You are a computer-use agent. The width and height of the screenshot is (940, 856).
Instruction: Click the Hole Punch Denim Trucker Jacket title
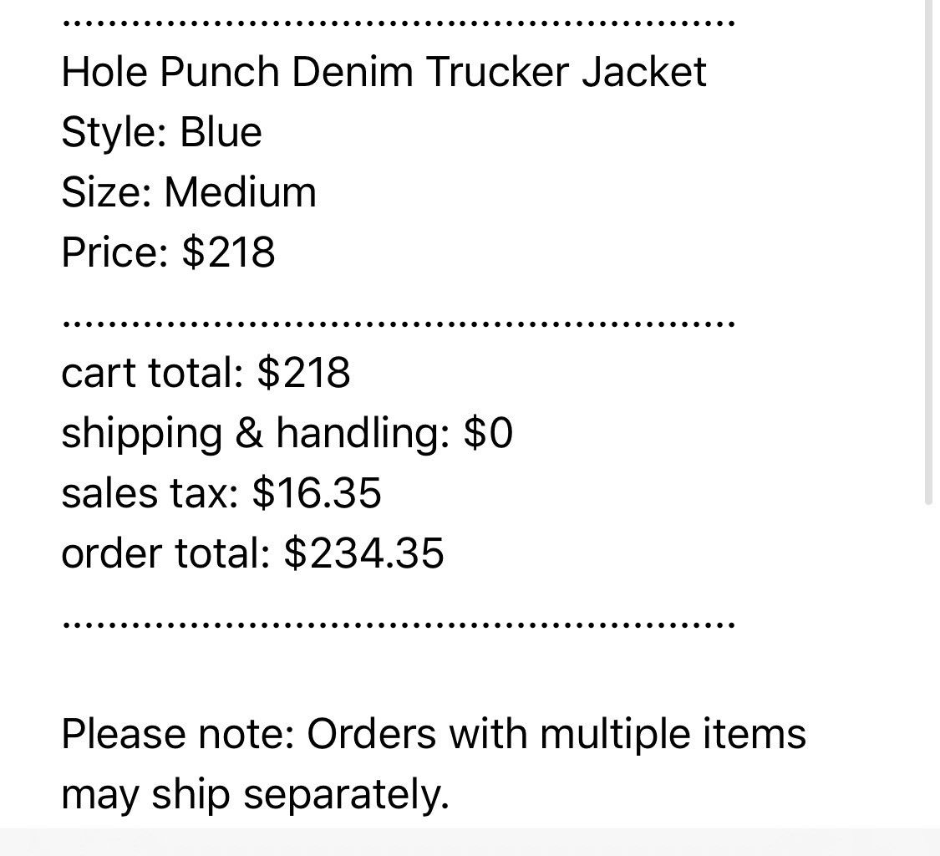point(384,72)
